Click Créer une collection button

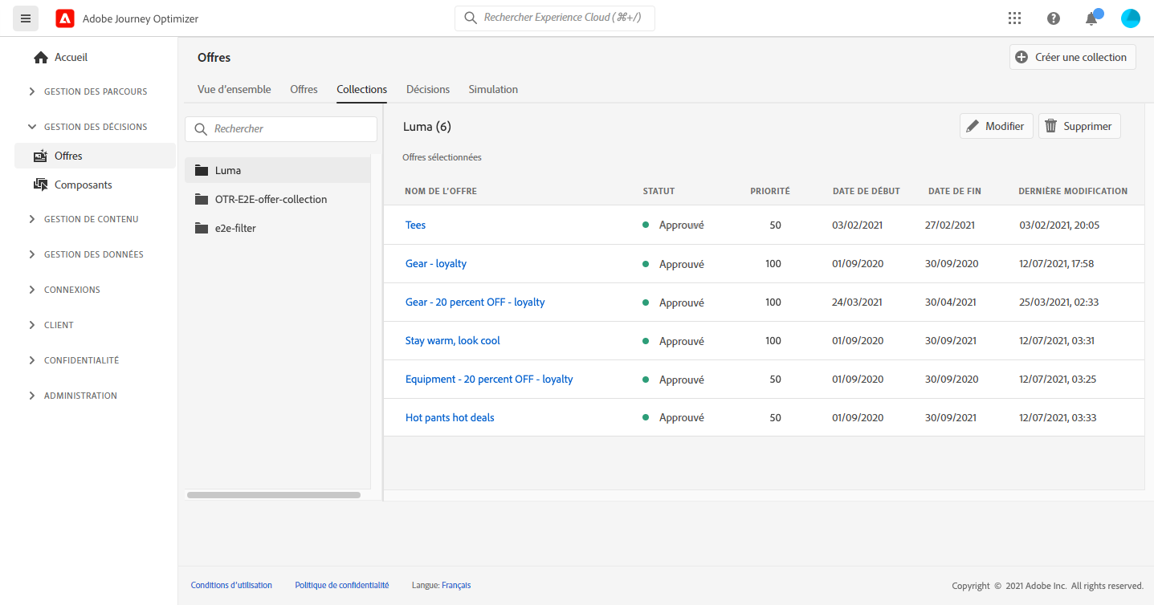(x=1072, y=57)
